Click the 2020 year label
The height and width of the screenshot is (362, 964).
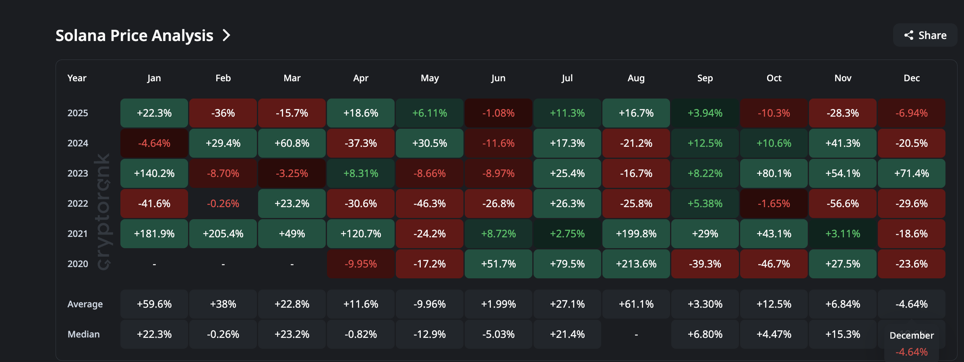coord(78,264)
